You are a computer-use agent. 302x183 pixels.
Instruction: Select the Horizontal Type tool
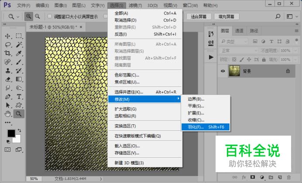point(19,96)
